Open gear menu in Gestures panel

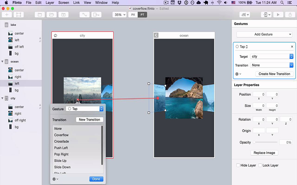pos(238,74)
